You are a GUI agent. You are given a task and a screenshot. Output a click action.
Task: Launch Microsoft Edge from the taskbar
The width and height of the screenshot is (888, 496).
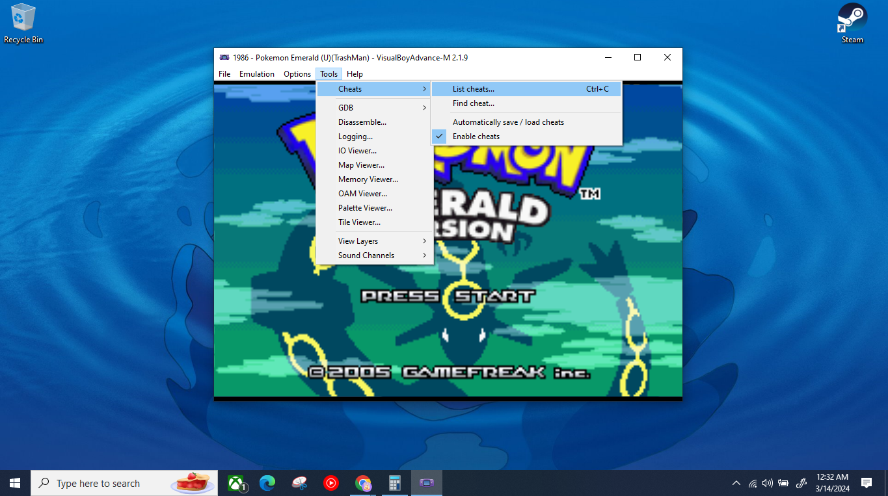tap(267, 483)
